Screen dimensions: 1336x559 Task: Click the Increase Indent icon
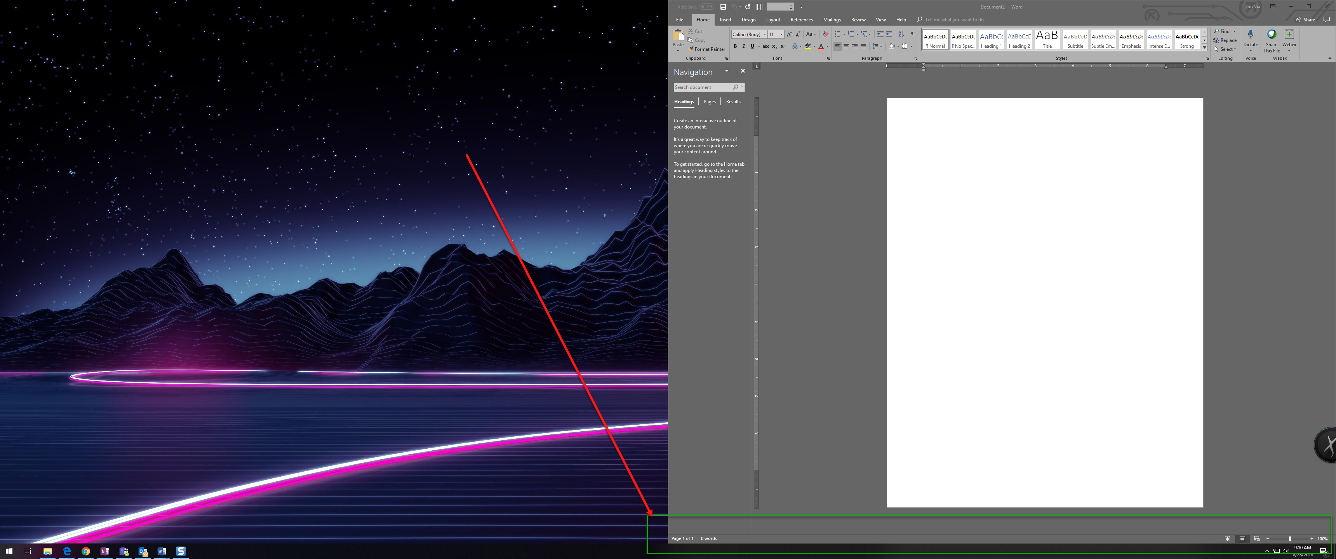[x=889, y=34]
